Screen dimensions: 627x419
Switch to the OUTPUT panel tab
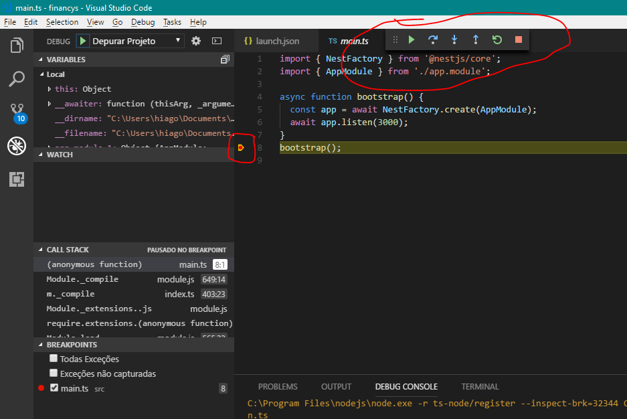[336, 387]
